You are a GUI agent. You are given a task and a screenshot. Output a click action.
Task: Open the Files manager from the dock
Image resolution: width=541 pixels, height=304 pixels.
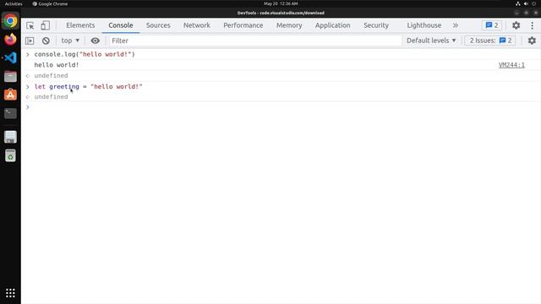point(10,76)
